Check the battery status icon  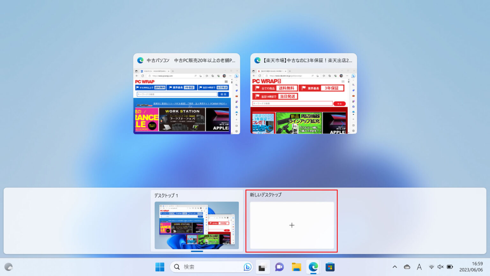point(450,267)
